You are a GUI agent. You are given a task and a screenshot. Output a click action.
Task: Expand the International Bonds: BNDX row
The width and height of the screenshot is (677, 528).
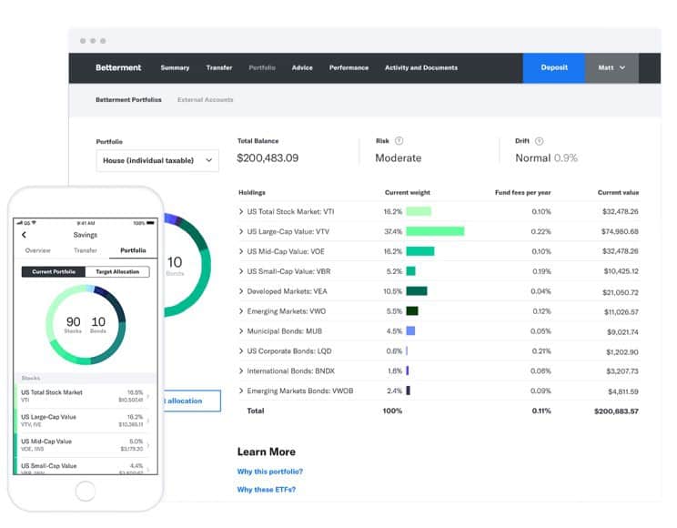coord(241,371)
